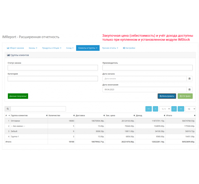Sort by Зак. цена column
This screenshot has width=199, height=184.
(x=120, y=115)
